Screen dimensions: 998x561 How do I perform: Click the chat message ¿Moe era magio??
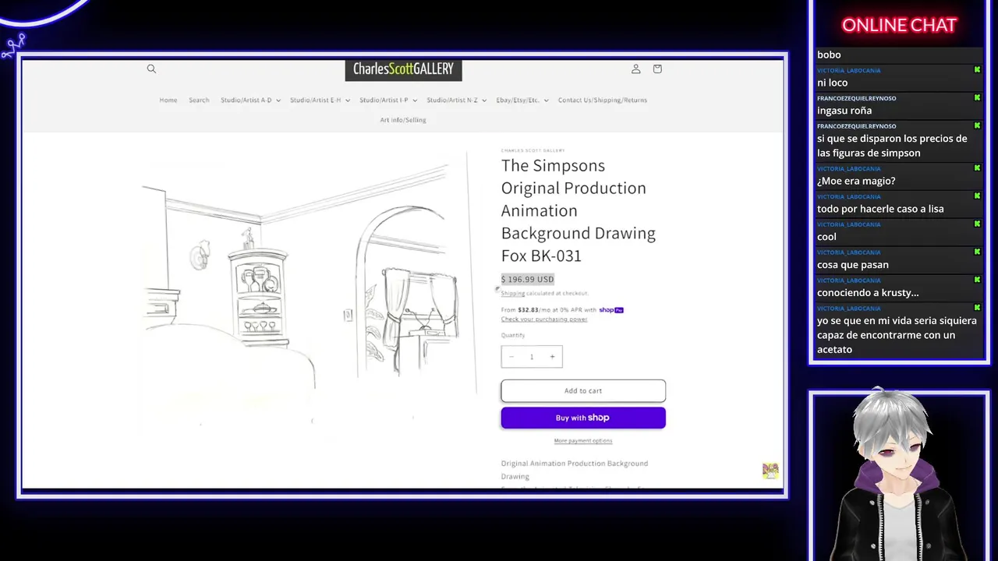point(856,181)
